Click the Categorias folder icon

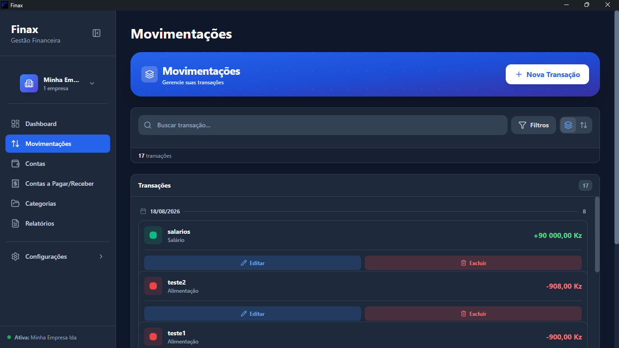click(15, 203)
